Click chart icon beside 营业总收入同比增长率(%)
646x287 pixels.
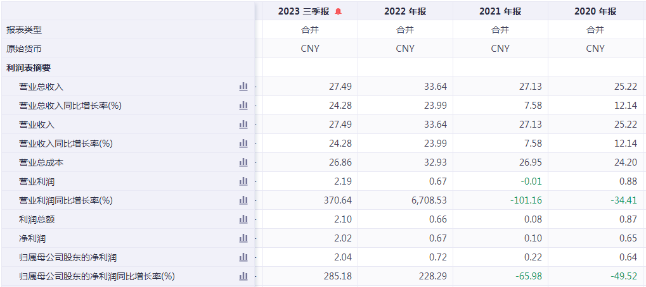(x=243, y=106)
